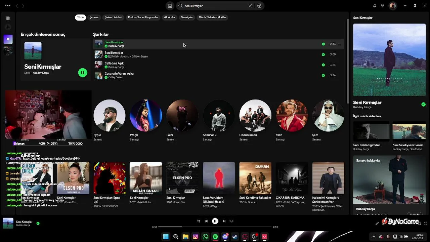Toggle saved check for Seni Kırmışlar 2:53
Viewport: 430px width, 242px height.
point(323,44)
